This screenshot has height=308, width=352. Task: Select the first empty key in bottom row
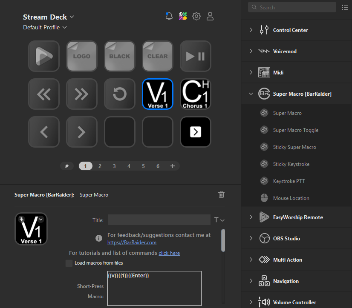click(120, 132)
